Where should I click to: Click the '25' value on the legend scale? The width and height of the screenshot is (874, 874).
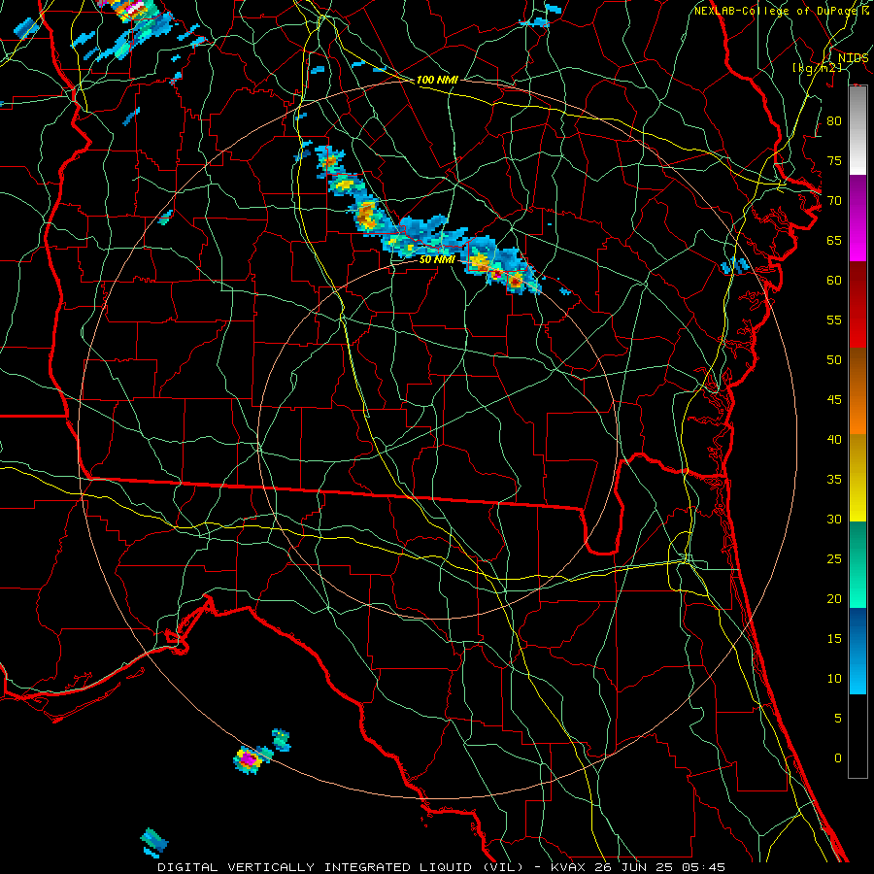(x=834, y=559)
